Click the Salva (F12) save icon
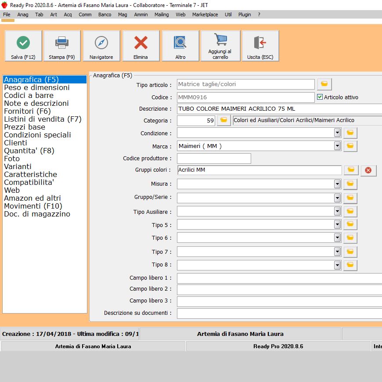 (x=23, y=43)
